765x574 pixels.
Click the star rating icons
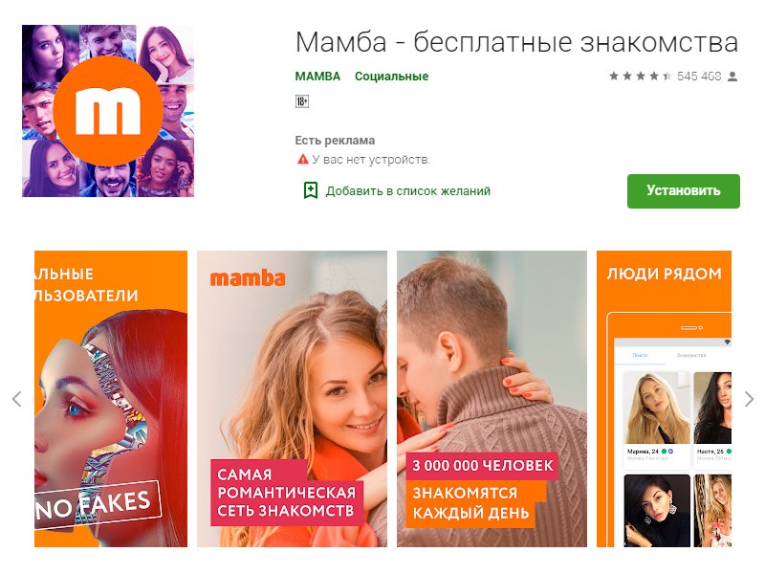coord(640,77)
